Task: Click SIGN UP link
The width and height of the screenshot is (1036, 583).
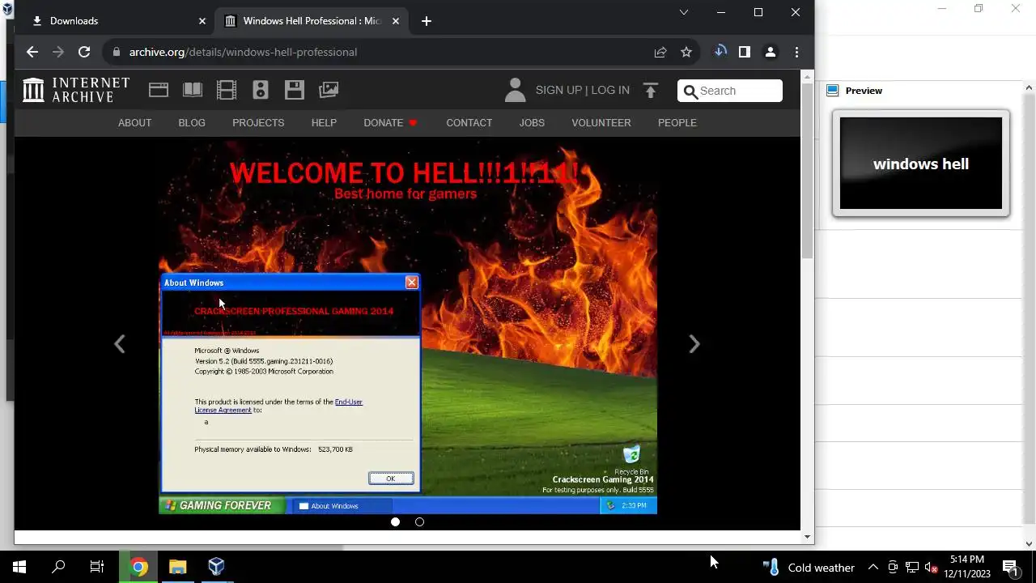Action: tap(558, 91)
